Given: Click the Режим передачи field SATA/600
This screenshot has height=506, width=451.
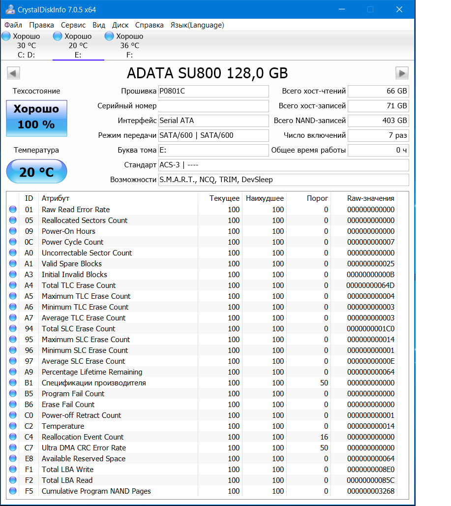Looking at the screenshot, I should pos(213,135).
